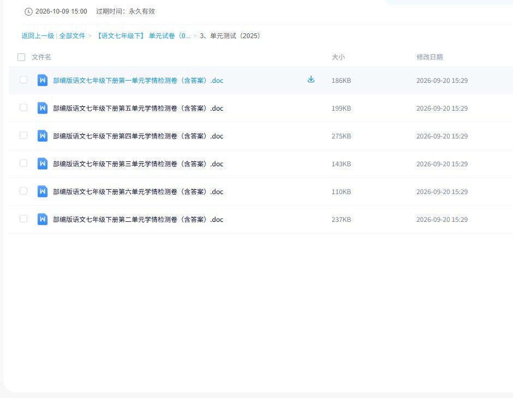This screenshot has height=398, width=513.
Task: Click the 过期时间：永久有效 label
Action: pos(126,11)
